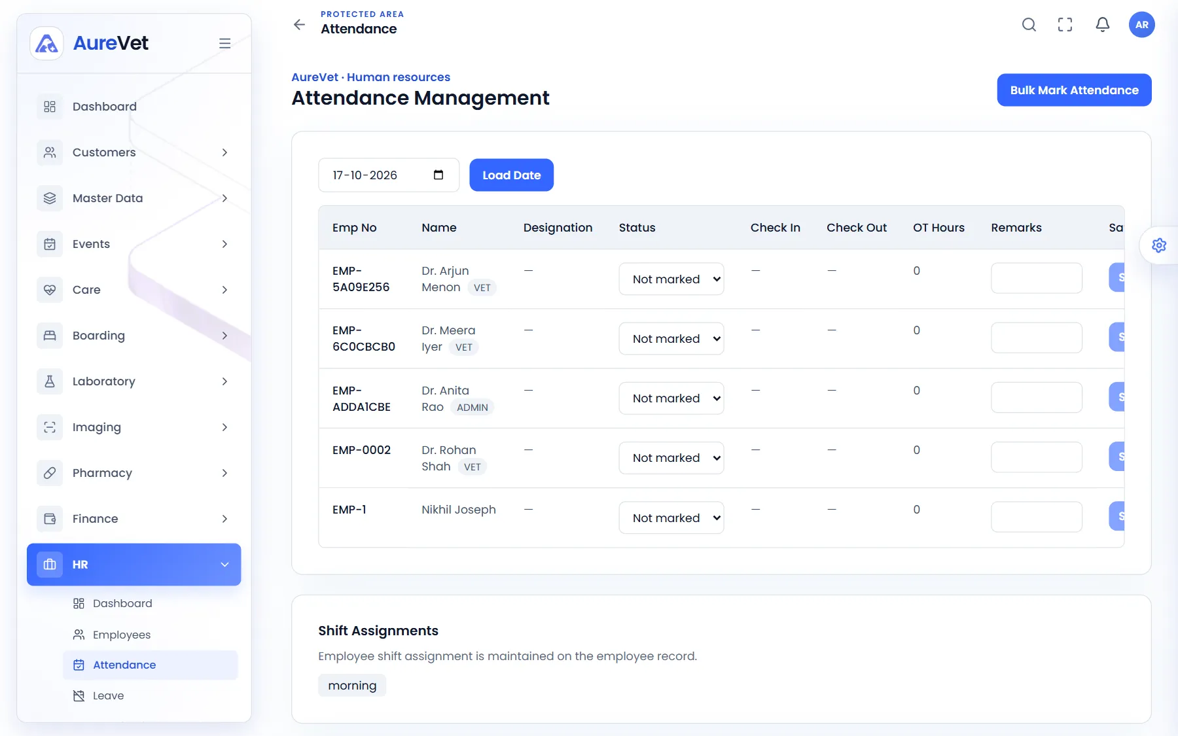
Task: Open the Leave submenu item
Action: pos(151,695)
